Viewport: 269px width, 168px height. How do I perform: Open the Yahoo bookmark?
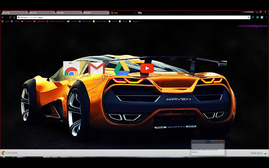click(x=15, y=21)
